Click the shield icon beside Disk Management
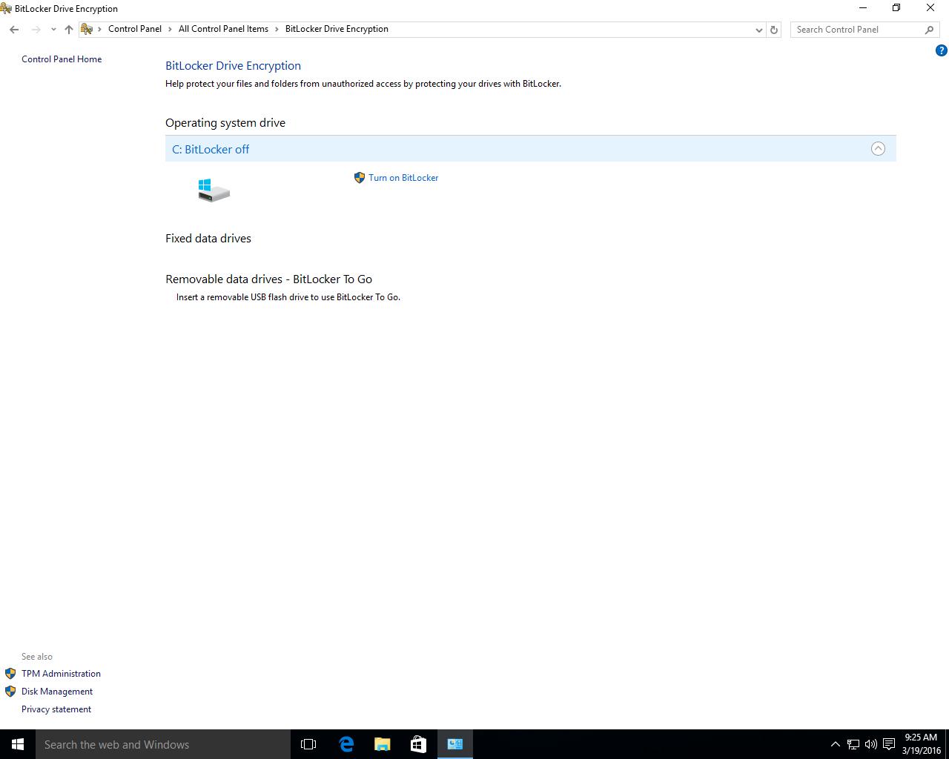Viewport: 949px width, 759px height. [10, 692]
